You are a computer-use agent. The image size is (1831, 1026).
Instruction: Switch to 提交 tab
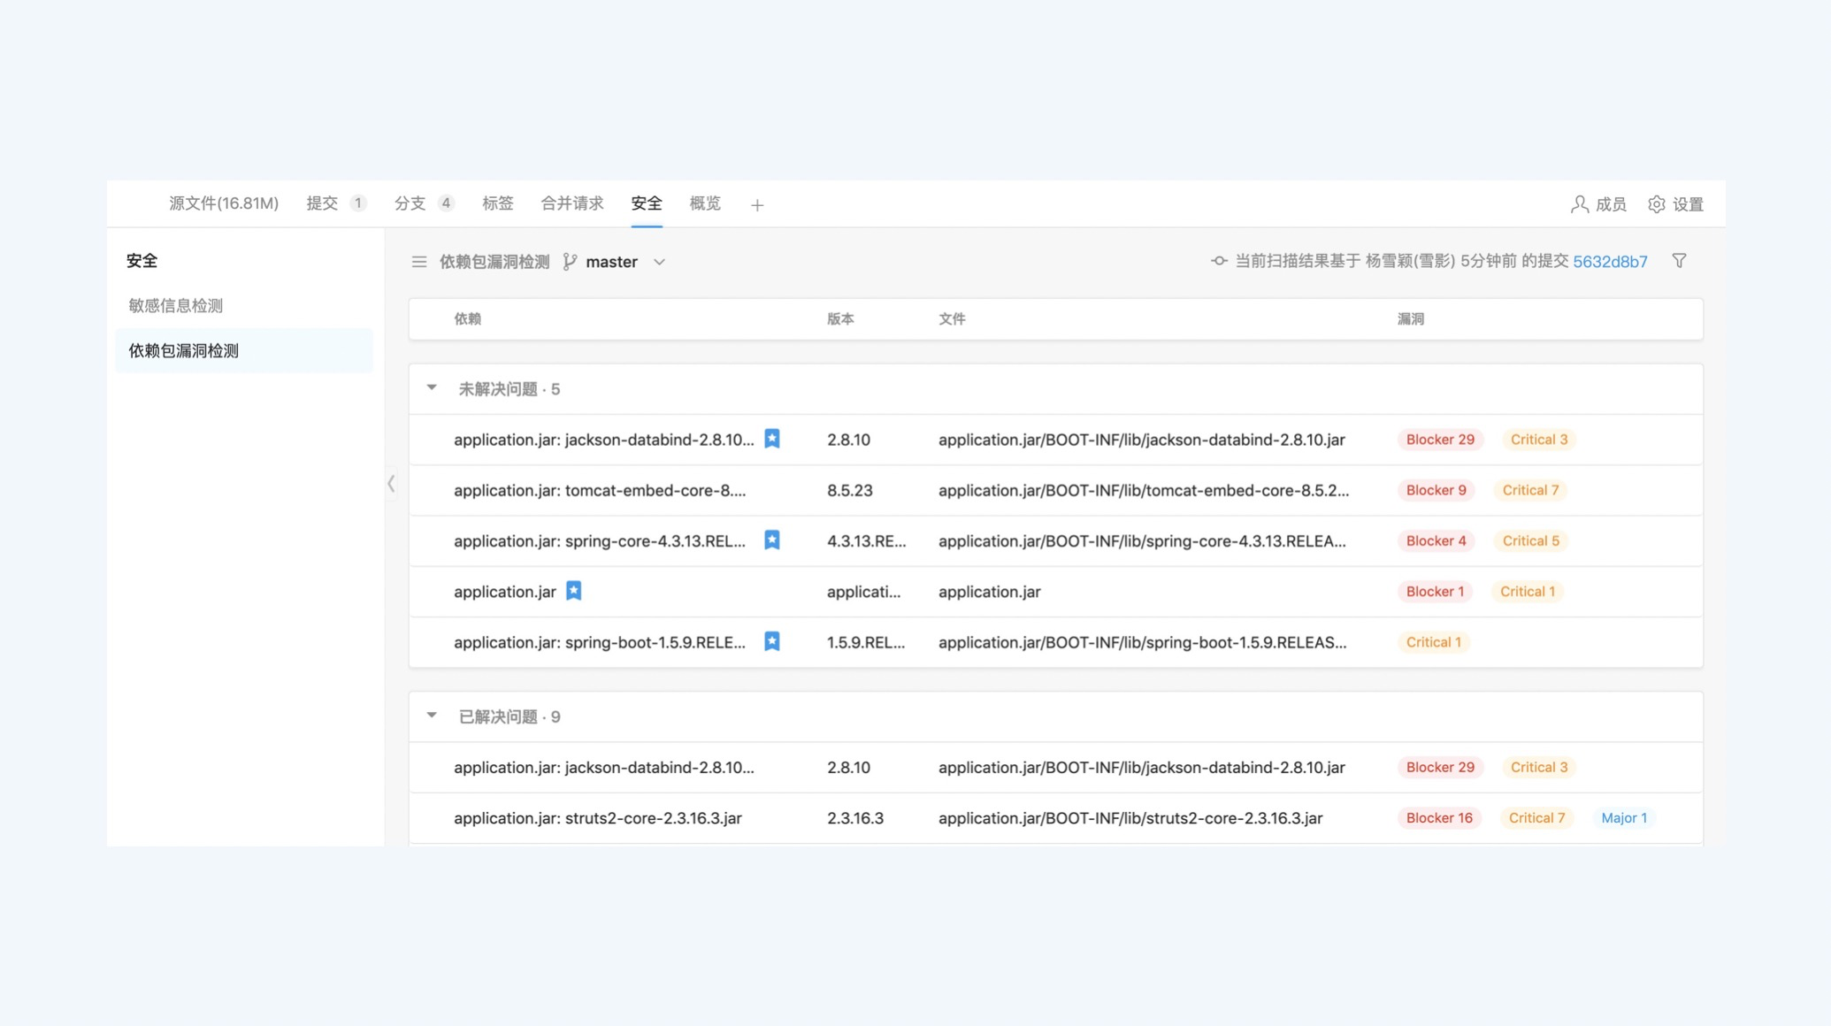tap(322, 203)
